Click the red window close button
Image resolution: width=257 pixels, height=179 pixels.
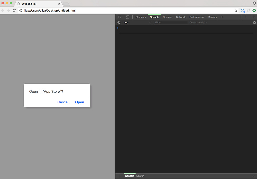(x=3, y=3)
